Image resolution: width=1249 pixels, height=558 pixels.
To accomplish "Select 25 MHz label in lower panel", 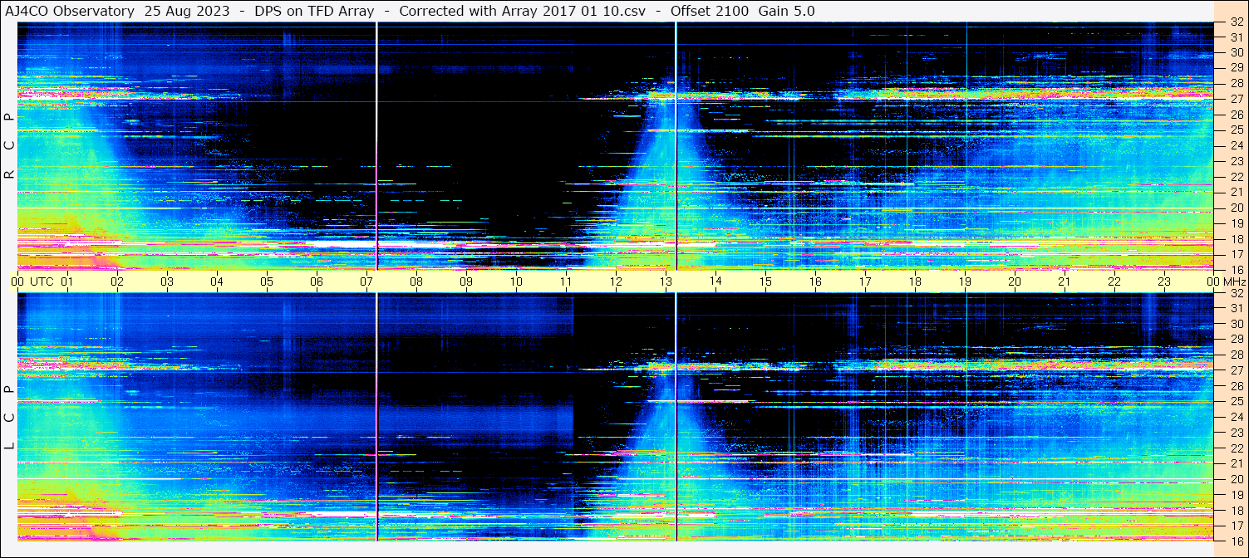I will [1235, 402].
